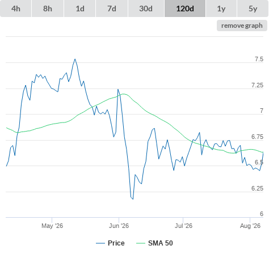This screenshot has width=269, height=258.
Task: Click the Jun '26 axis tick label
Action: pos(119,226)
